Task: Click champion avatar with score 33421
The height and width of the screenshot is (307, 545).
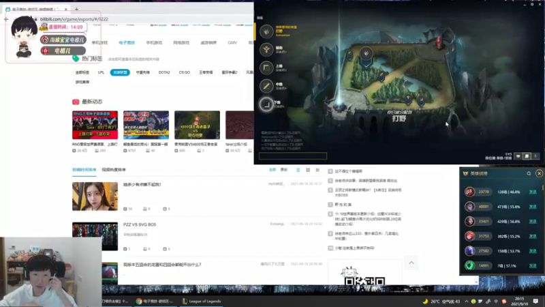Action: [x=470, y=221]
